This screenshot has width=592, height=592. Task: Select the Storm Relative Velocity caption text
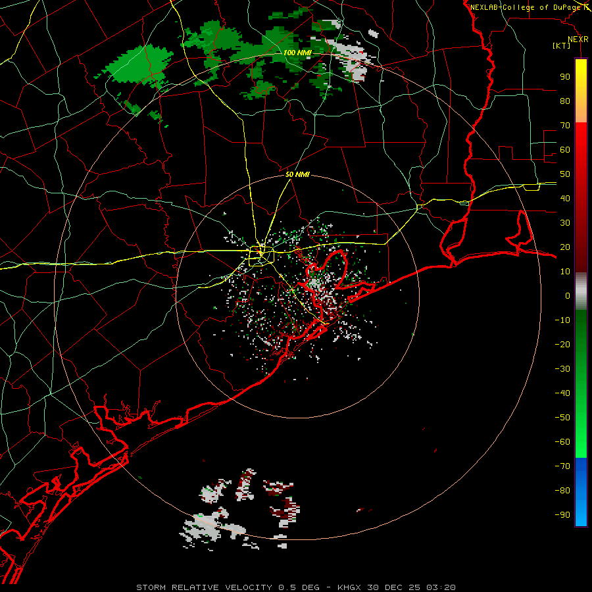(x=295, y=587)
